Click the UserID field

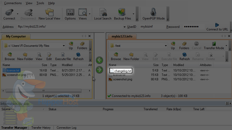(x=152, y=27)
